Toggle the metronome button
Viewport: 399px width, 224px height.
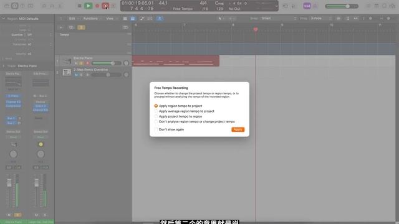tap(315, 6)
